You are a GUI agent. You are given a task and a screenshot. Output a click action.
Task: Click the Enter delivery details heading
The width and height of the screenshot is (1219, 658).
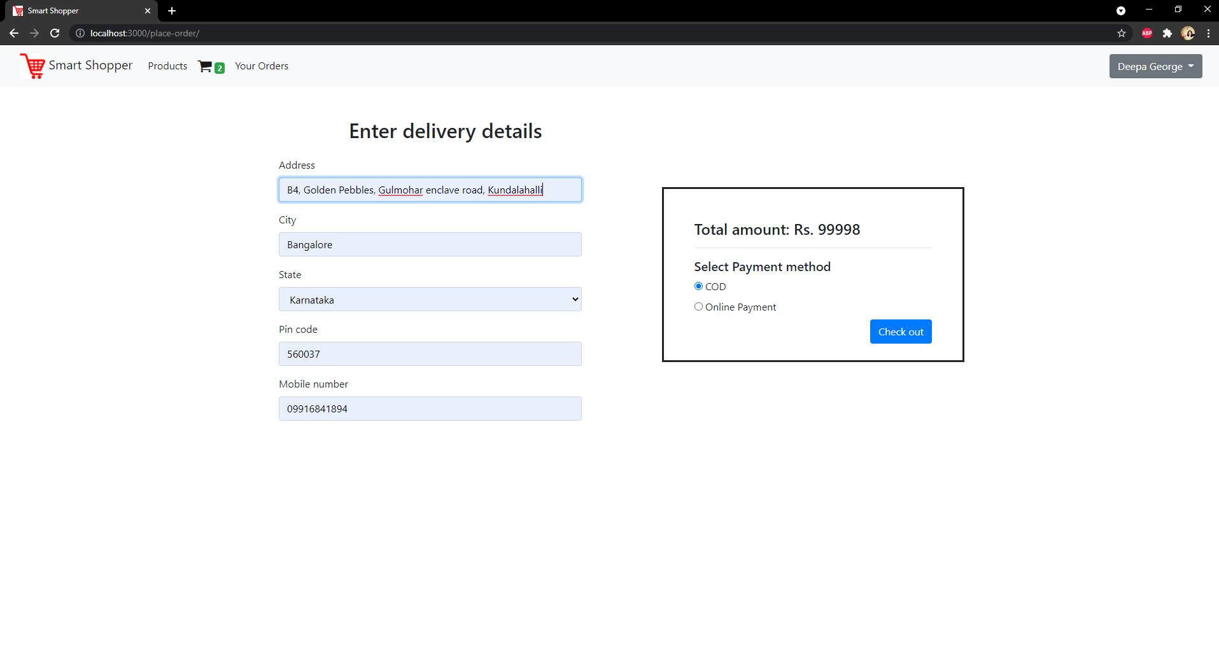446,131
